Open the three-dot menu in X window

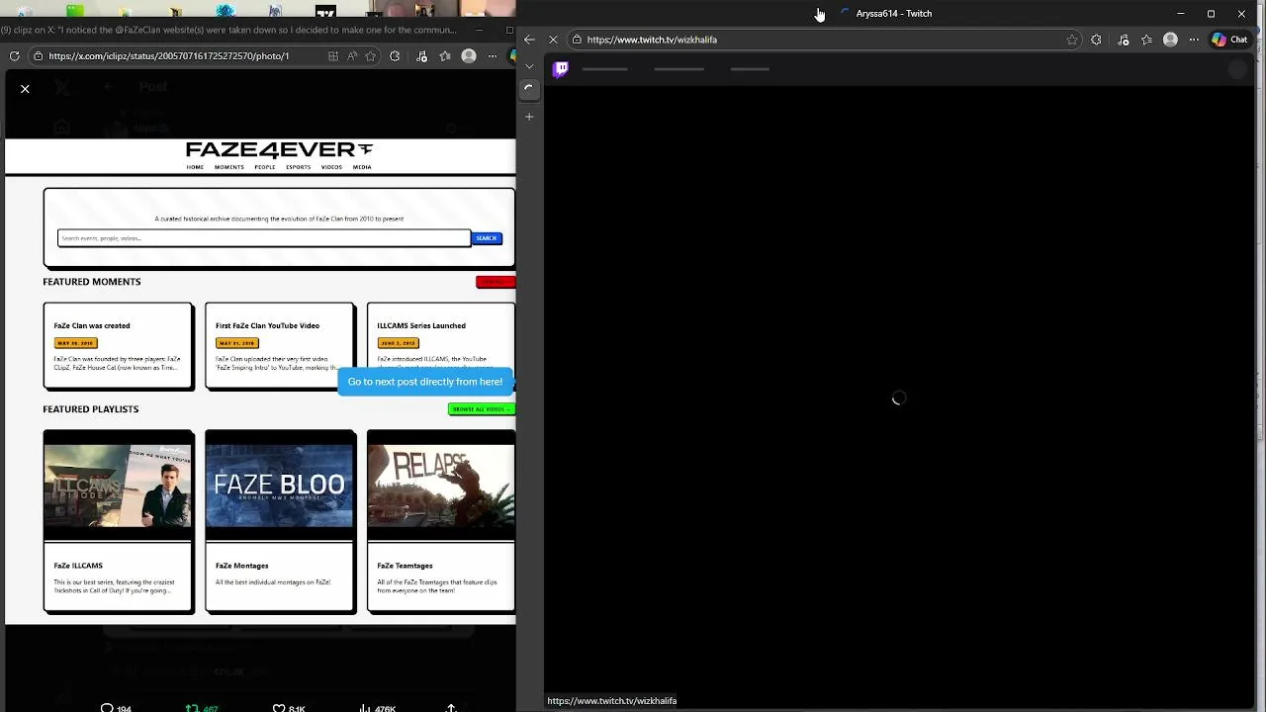(x=493, y=56)
